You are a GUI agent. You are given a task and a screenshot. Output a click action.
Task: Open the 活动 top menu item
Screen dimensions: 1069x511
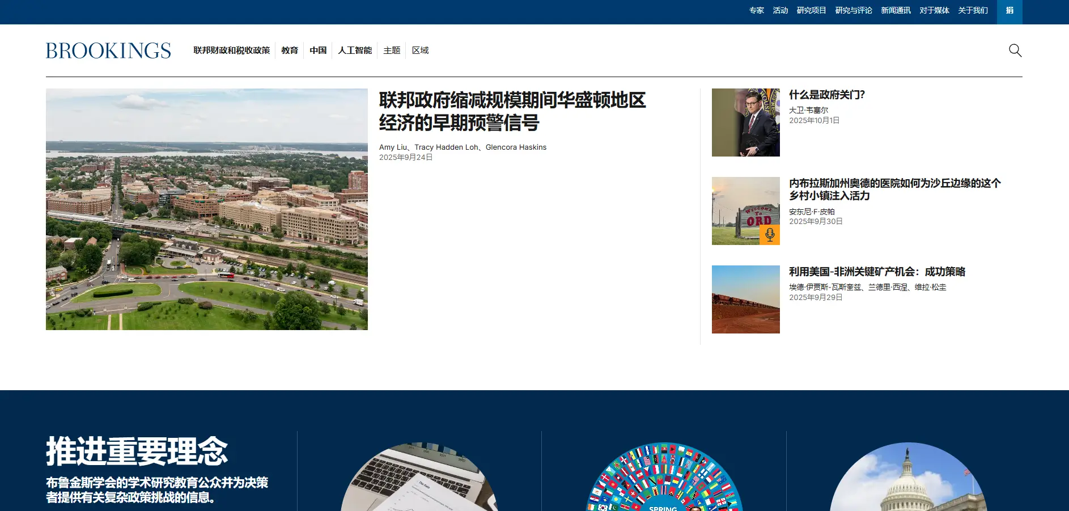tap(780, 11)
